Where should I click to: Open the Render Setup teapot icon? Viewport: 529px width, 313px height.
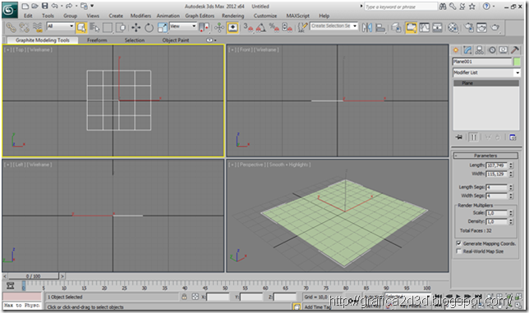tap(468, 28)
